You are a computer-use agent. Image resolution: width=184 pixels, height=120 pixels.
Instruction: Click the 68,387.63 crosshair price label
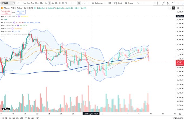(x=180, y=16)
